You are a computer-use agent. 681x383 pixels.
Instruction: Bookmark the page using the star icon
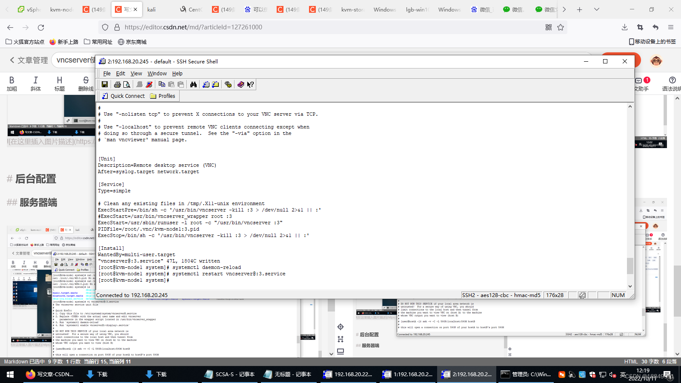pos(561,27)
